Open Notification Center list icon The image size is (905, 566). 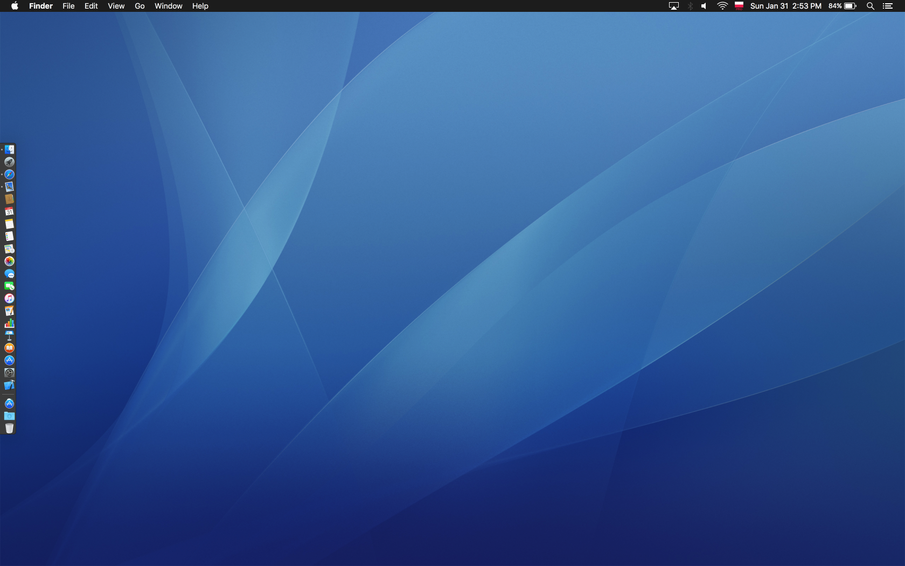click(888, 6)
